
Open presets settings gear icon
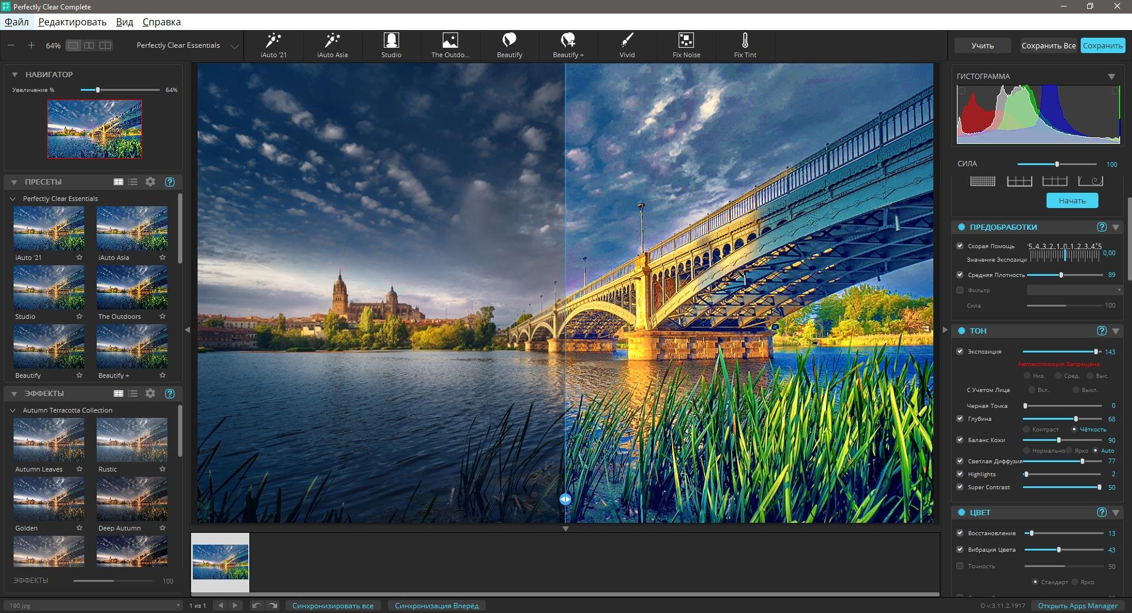[150, 182]
